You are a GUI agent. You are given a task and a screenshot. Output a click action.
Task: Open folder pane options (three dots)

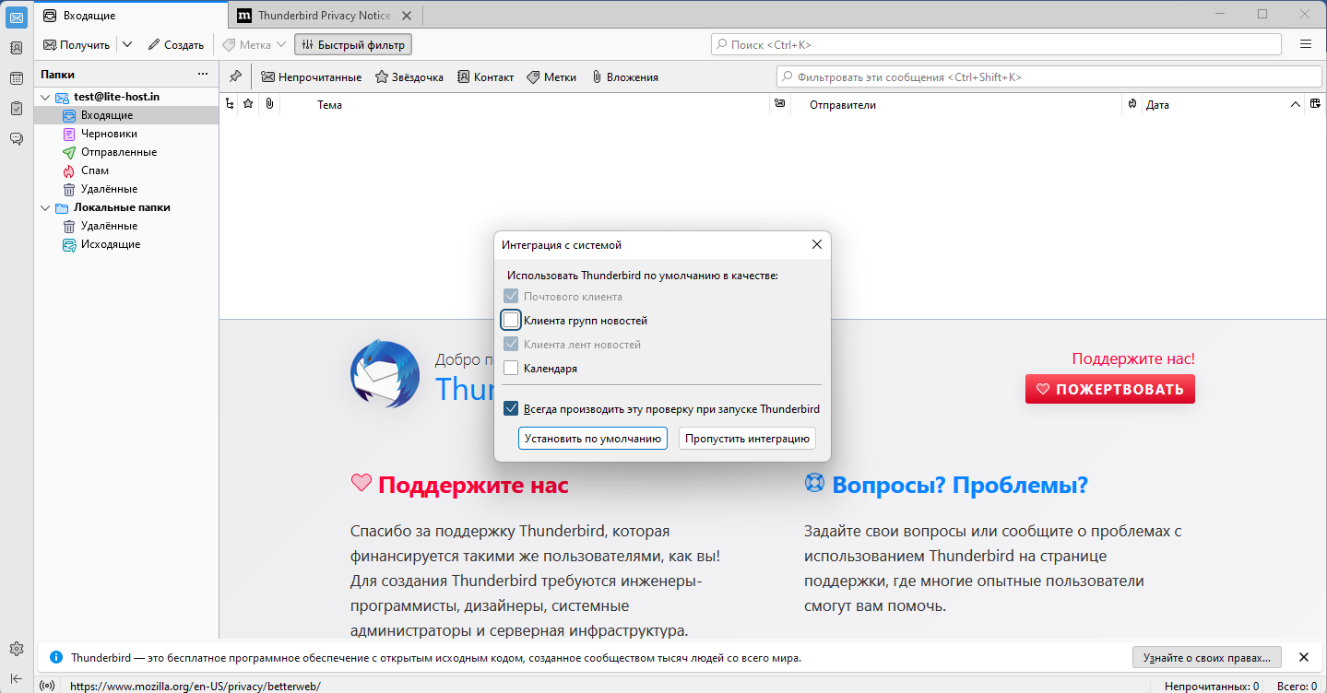pyautogui.click(x=203, y=75)
